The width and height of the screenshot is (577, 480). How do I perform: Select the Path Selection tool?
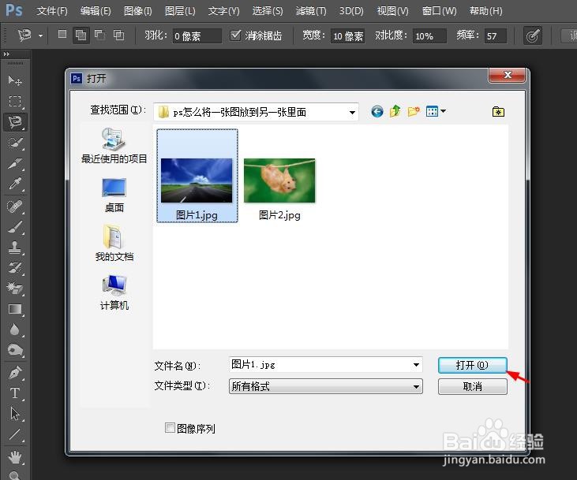tap(15, 414)
